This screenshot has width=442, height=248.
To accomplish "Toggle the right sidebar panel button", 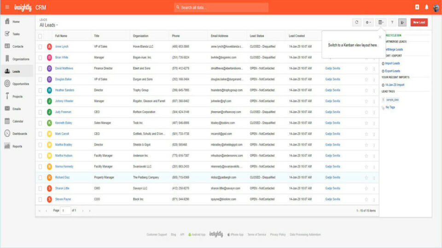I will (x=402, y=22).
